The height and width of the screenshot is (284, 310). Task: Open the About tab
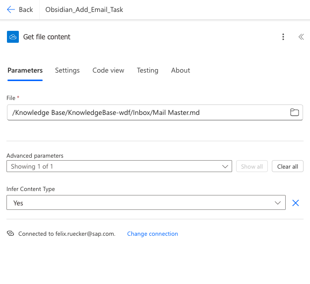pos(181,71)
